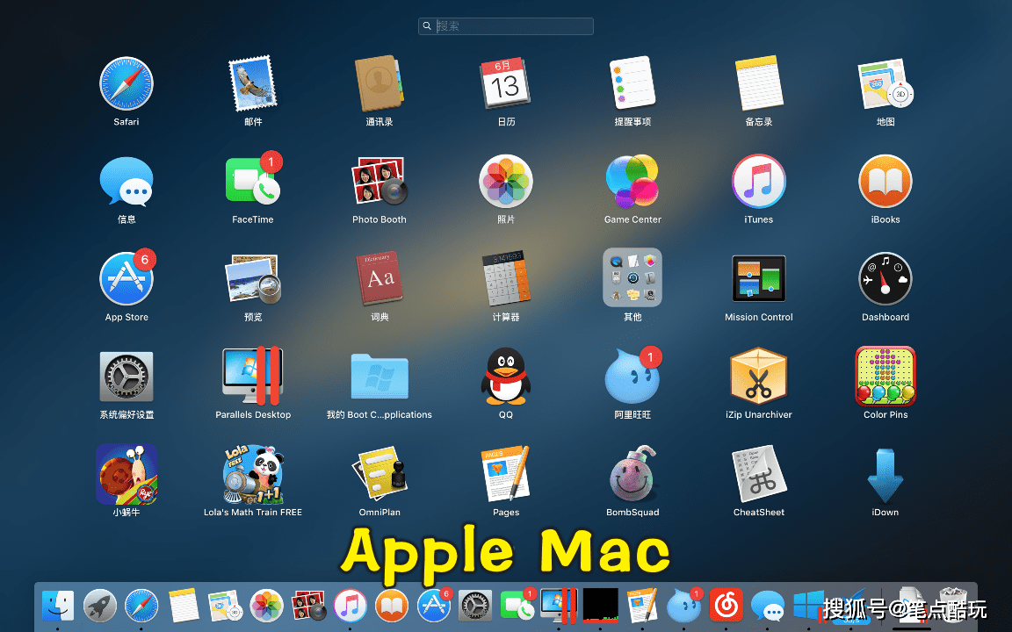Screen dimensions: 1012x632
Task: Open Maps from the Dock
Action: pos(225,607)
